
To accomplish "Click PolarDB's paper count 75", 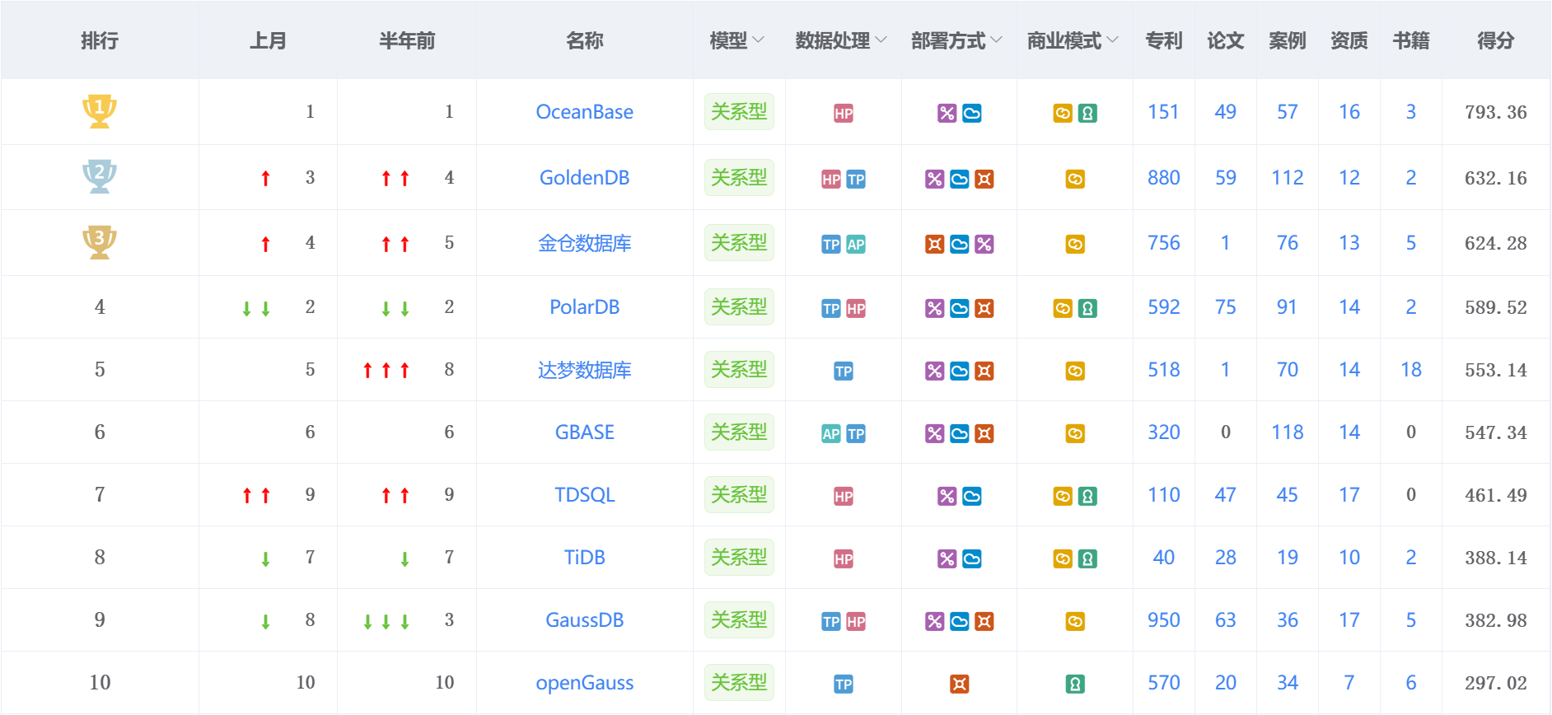I will pyautogui.click(x=1226, y=307).
